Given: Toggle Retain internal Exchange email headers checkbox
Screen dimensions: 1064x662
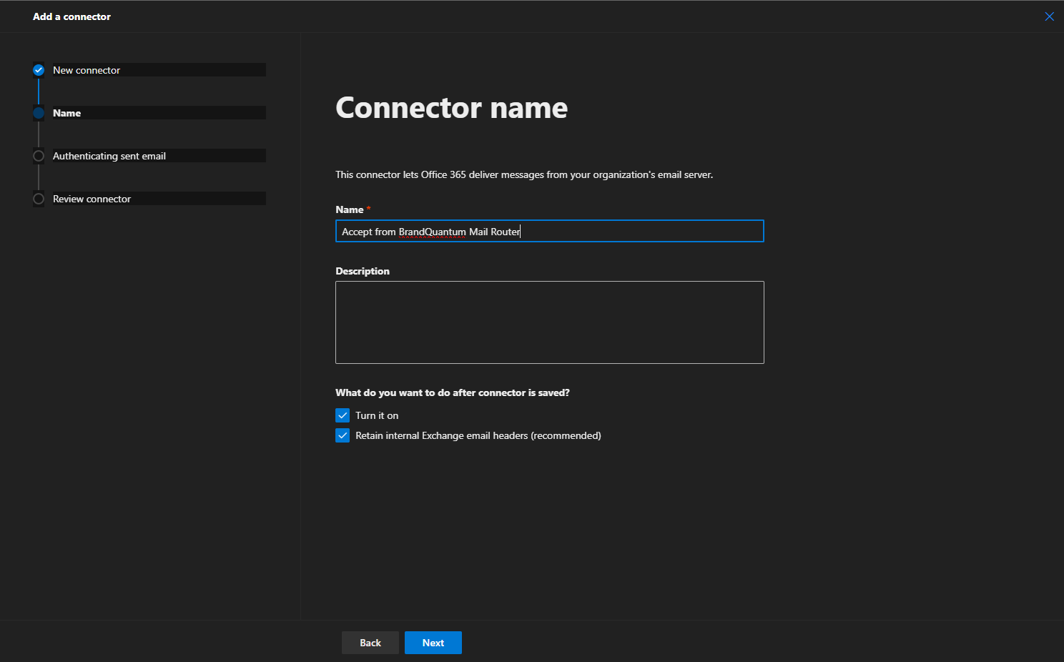Looking at the screenshot, I should [x=343, y=435].
